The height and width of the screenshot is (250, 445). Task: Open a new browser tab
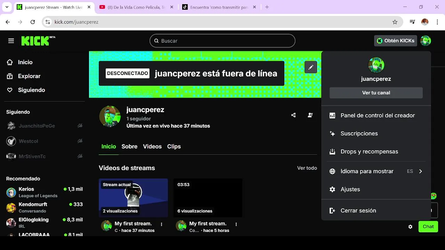(267, 7)
